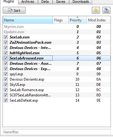The image size is (113, 137).
Task: Click mod index value 0E
Action: 98,100
